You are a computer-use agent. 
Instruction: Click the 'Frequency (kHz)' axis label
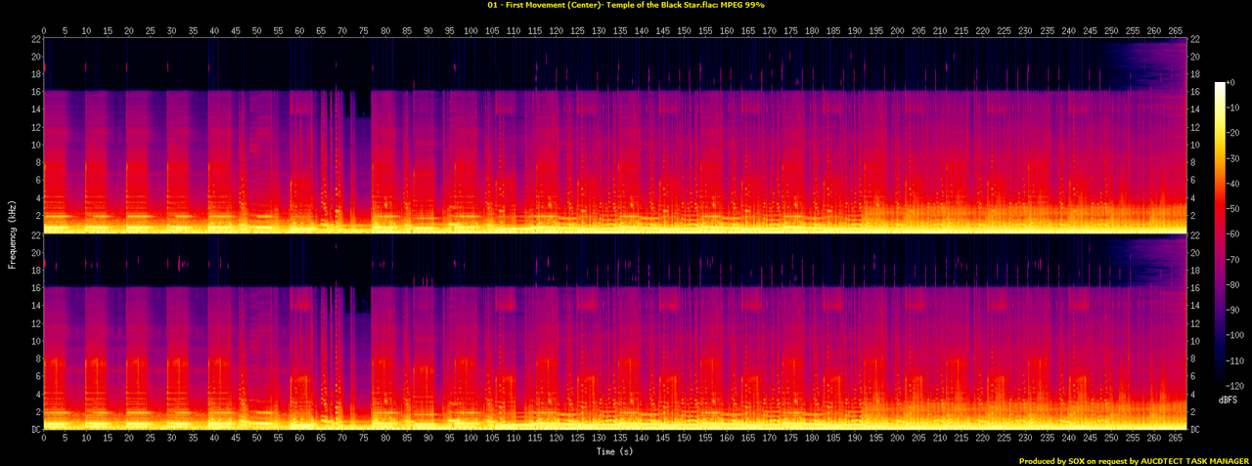point(13,233)
